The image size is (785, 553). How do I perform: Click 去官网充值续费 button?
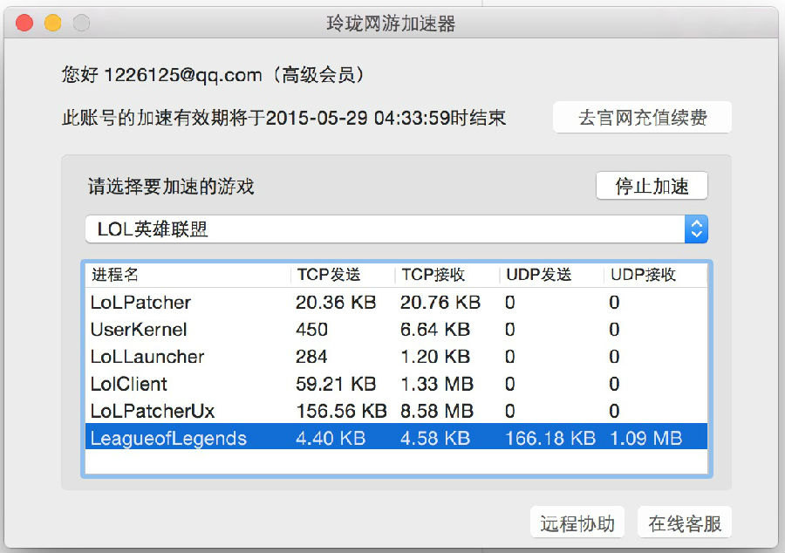(642, 118)
